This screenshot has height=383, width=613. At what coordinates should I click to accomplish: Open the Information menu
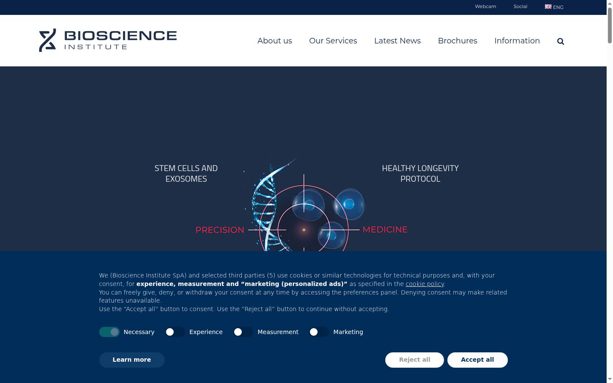(517, 41)
